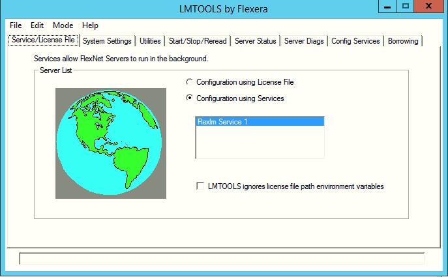448x277 pixels.
Task: Open the Mode menu
Action: click(63, 25)
